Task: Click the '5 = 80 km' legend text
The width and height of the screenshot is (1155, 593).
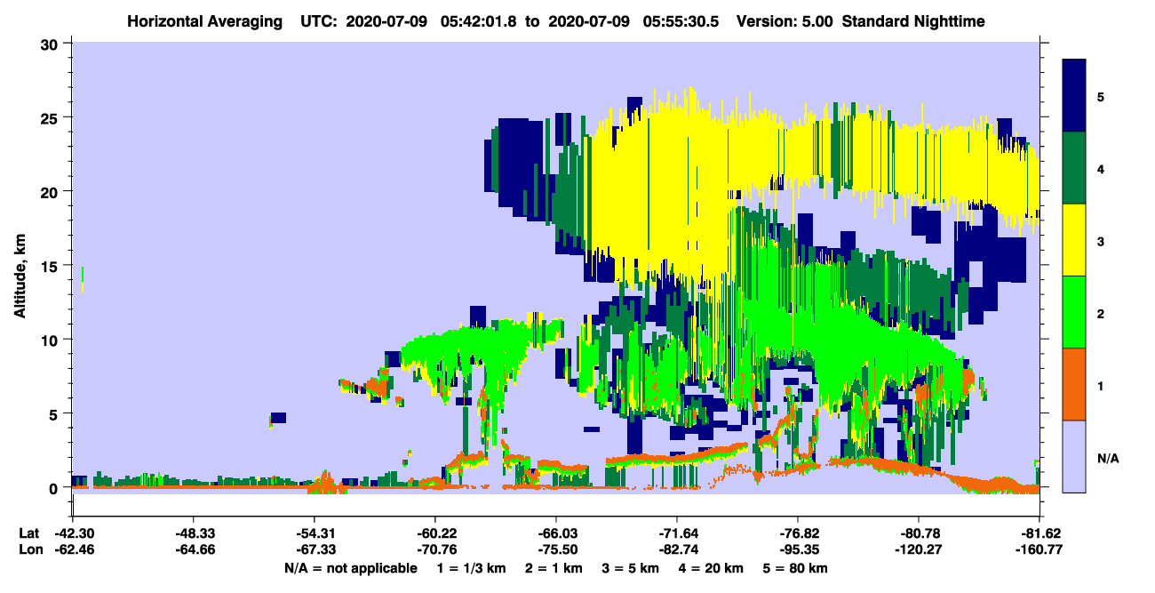Action: pos(794,567)
